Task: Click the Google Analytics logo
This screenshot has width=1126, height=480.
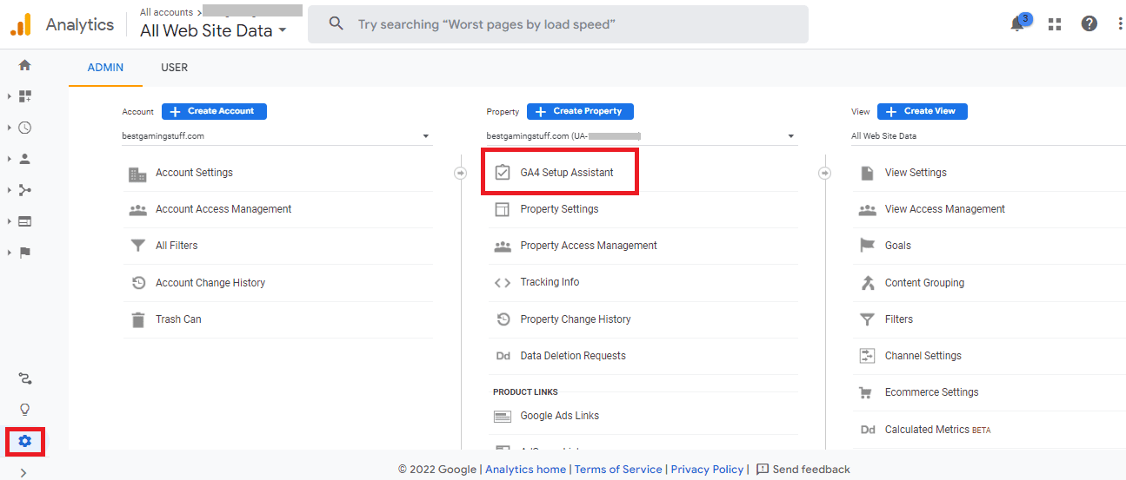Action: 21,24
